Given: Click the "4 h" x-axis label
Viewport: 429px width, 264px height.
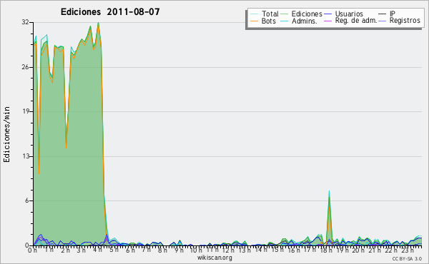Looking at the screenshot, I should [x=97, y=250].
